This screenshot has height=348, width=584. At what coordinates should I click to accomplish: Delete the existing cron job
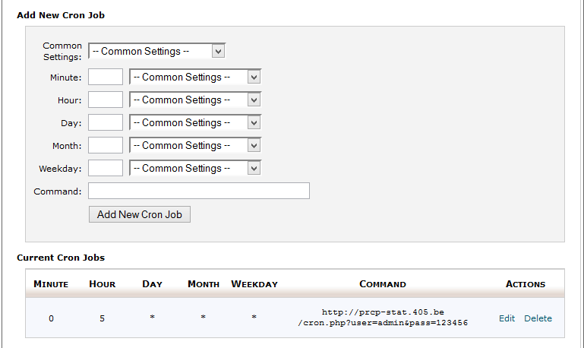point(538,318)
